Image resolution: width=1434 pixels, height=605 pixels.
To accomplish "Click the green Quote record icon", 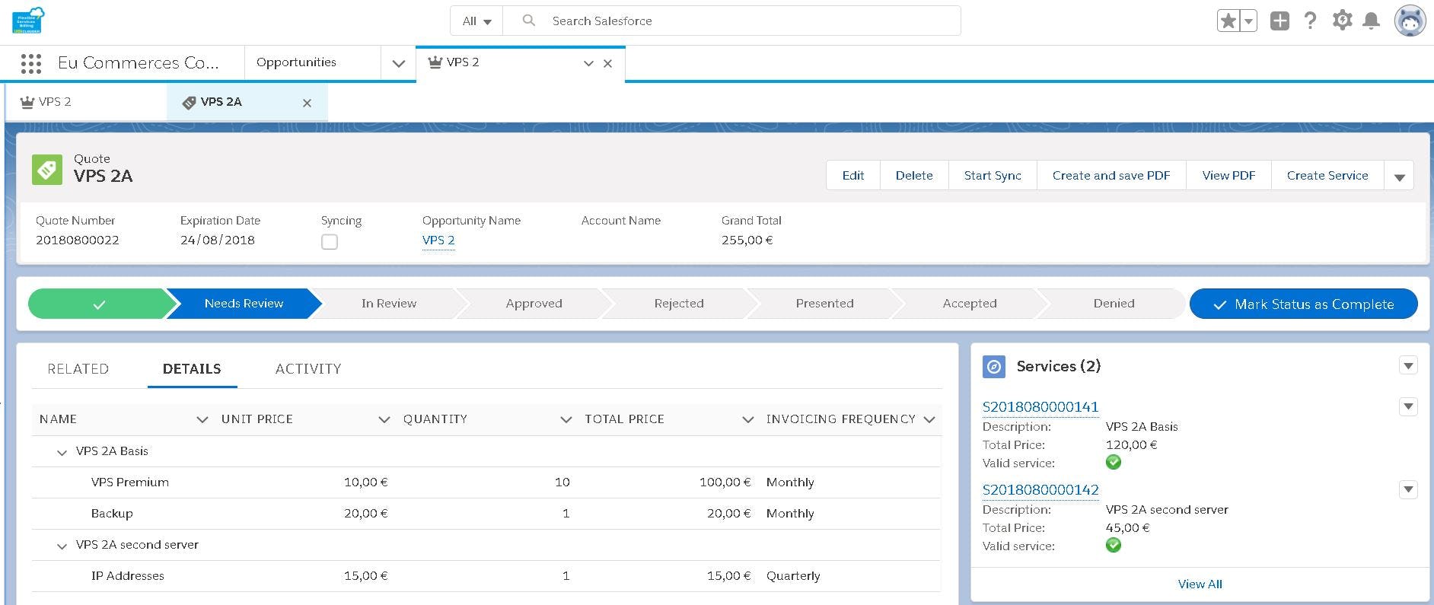I will click(47, 169).
